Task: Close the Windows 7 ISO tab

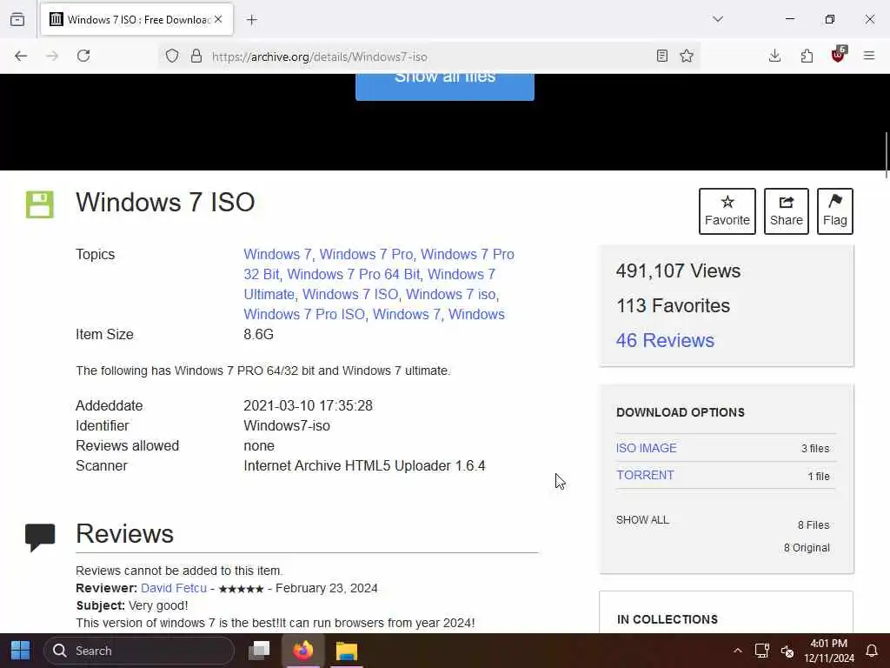Action: point(218,19)
